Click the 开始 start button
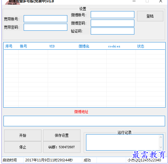The height and width of the screenshot is (164, 168). pos(23,135)
